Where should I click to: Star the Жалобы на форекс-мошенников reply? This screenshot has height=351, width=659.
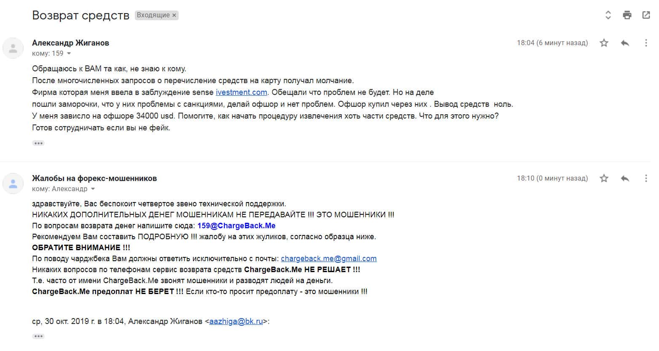604,178
